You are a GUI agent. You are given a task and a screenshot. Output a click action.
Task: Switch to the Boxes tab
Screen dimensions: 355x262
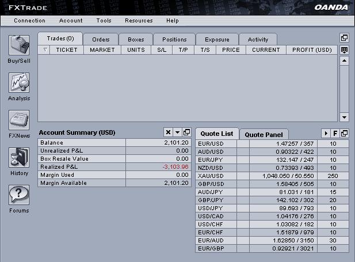[x=136, y=39]
